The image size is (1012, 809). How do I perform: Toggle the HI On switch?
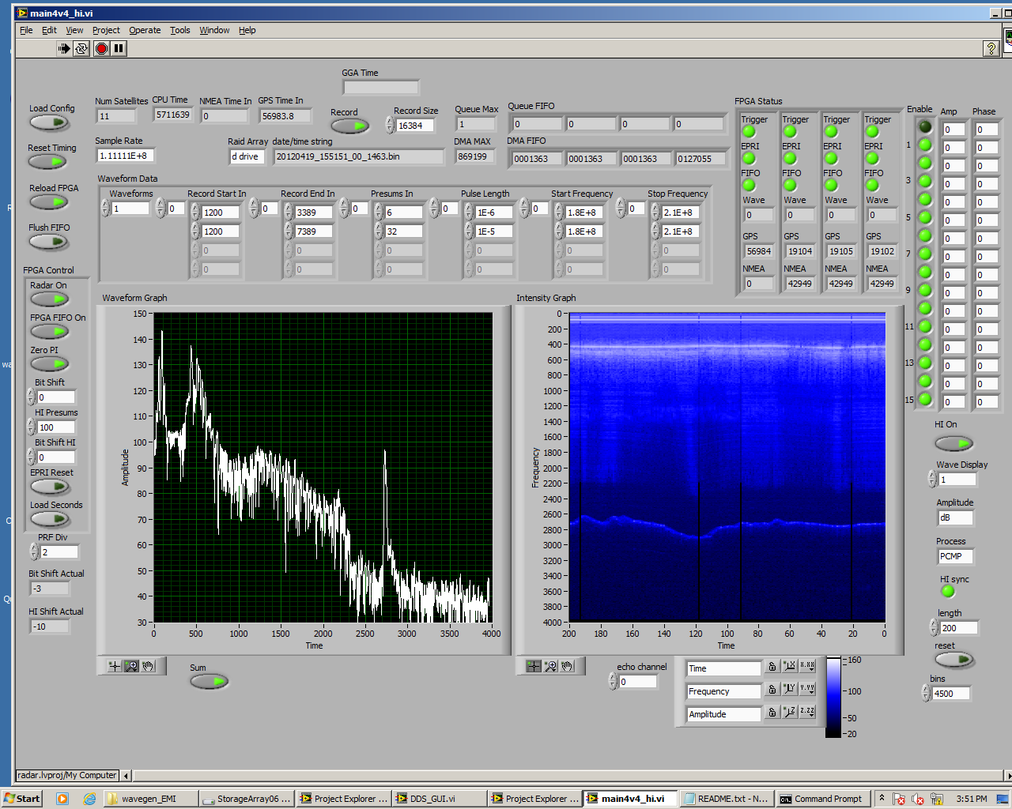[x=953, y=443]
